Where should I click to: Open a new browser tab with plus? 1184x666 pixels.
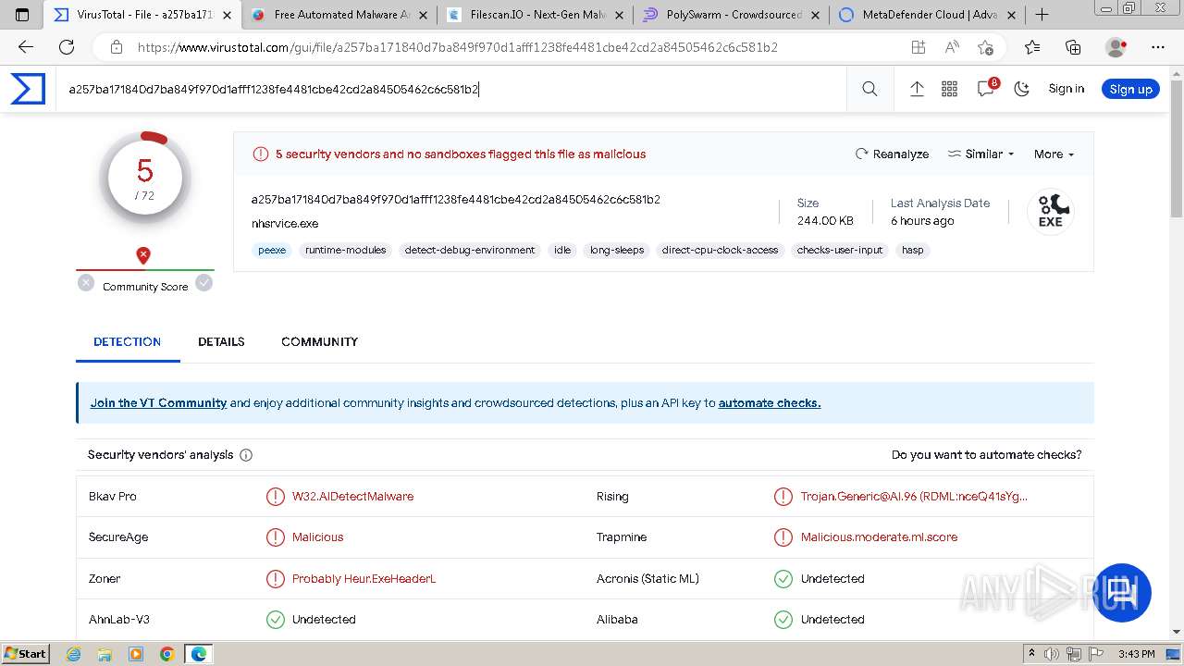(x=1042, y=14)
